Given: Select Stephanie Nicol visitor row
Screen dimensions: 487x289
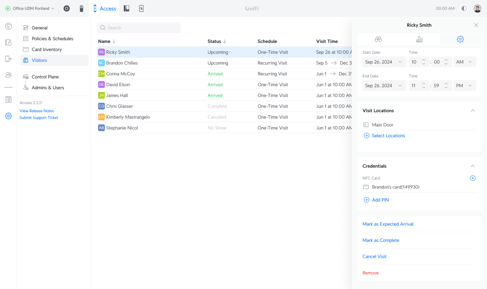Looking at the screenshot, I should tap(224, 128).
